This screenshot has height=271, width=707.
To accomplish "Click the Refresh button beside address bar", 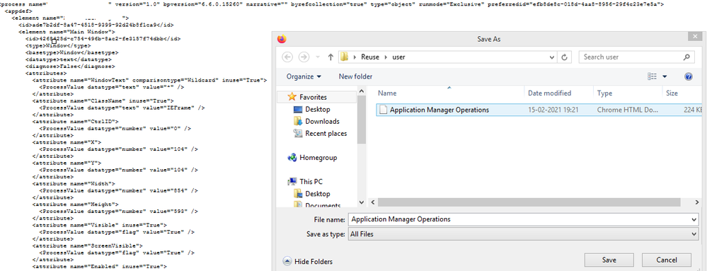I will click(565, 57).
